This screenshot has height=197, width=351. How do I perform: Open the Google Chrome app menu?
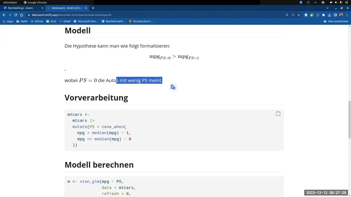[35, 2]
